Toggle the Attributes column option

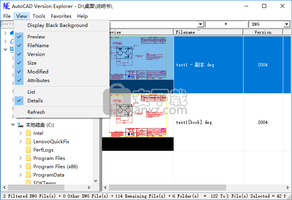coord(62,81)
